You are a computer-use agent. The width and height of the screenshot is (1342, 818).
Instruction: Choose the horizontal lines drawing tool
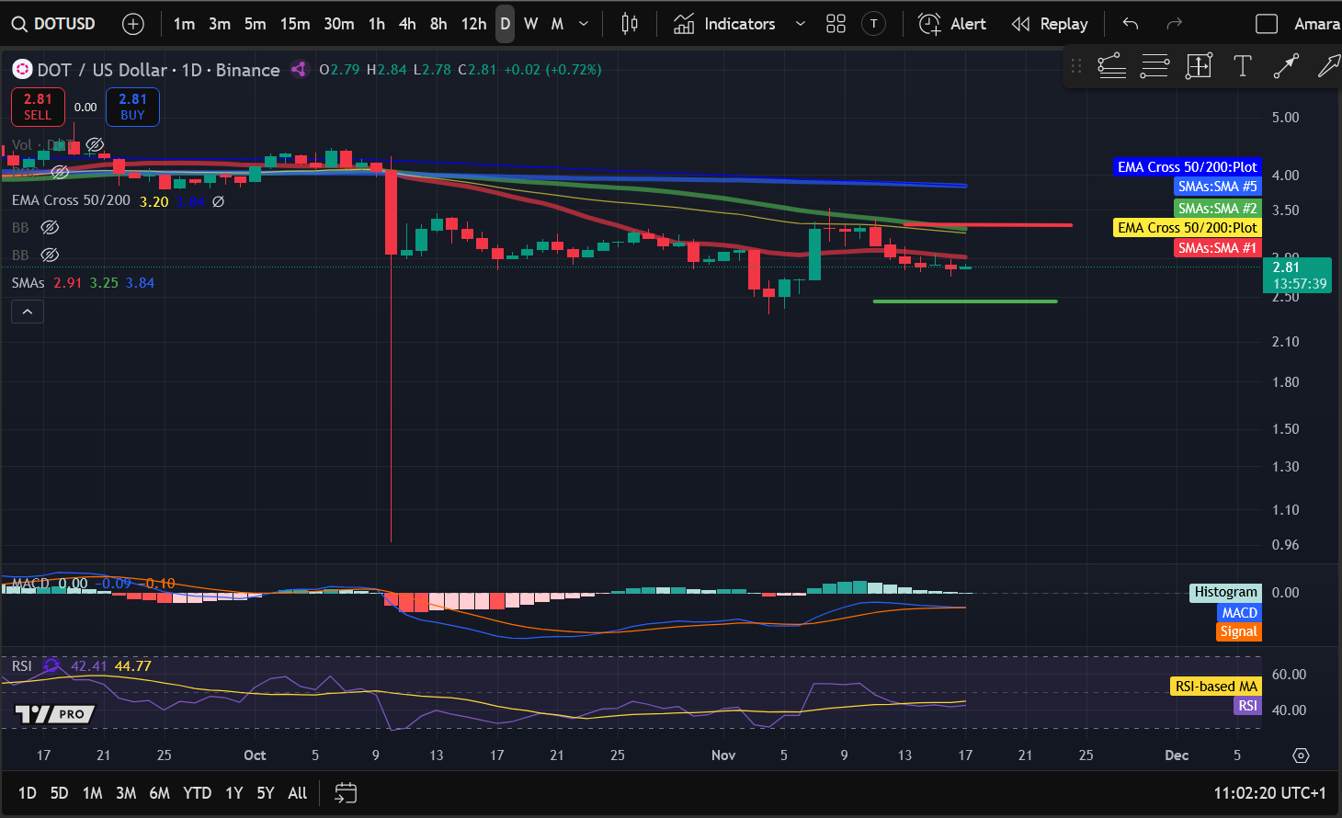(1154, 66)
